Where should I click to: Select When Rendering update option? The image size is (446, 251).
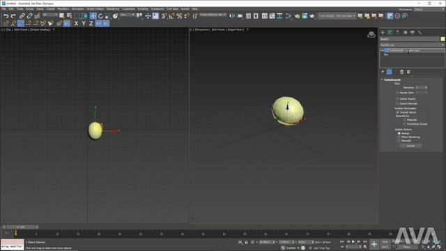coord(399,137)
